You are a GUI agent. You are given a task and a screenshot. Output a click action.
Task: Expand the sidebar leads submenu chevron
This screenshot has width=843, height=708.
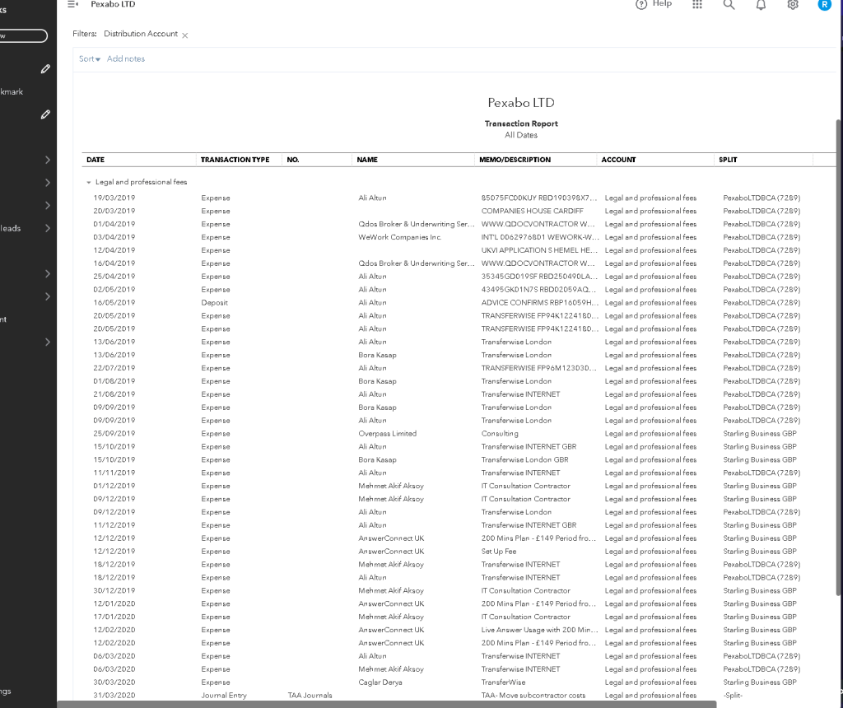(47, 229)
